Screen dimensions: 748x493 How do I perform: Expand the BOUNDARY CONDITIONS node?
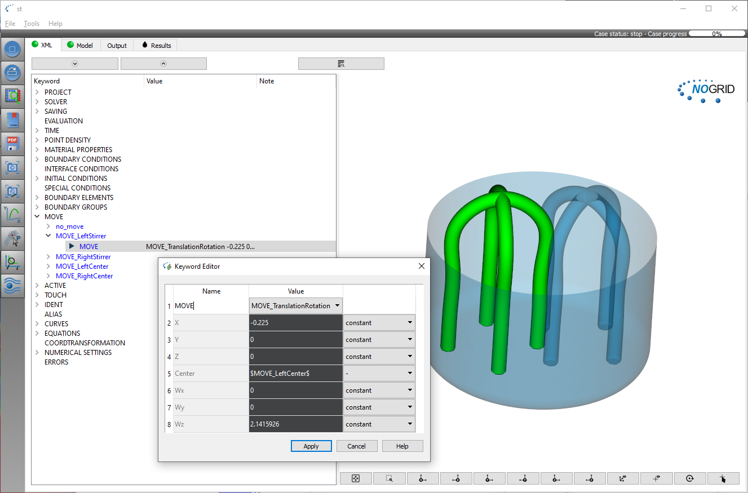[37, 159]
